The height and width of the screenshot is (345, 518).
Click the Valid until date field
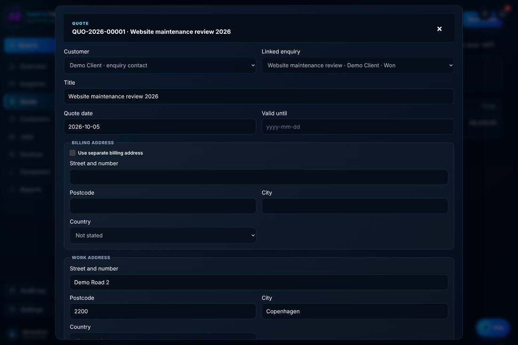[358, 127]
